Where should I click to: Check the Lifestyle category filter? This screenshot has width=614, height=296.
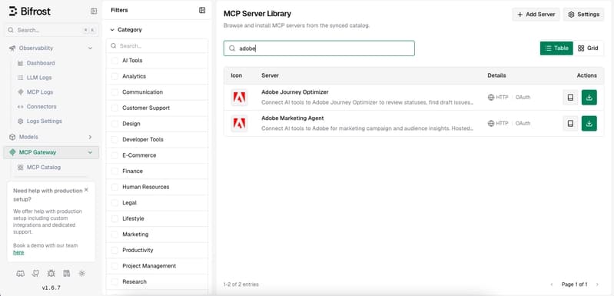(115, 218)
